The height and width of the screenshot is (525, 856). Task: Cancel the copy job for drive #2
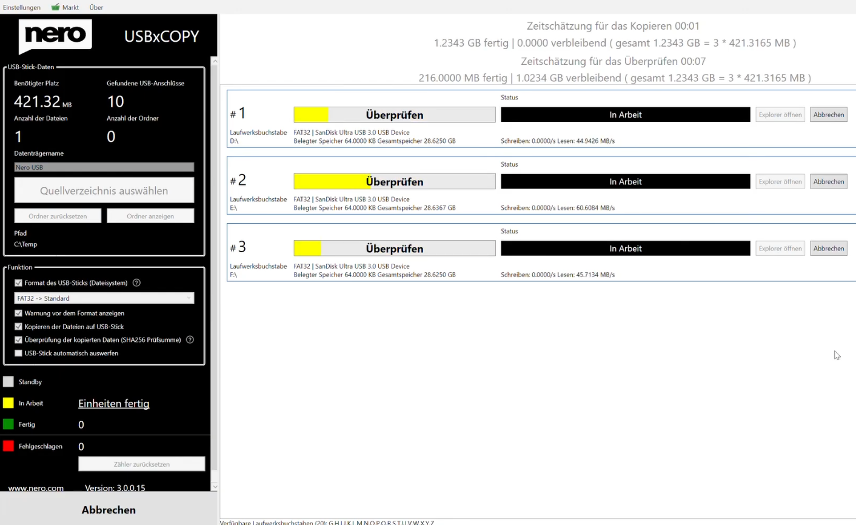point(828,182)
